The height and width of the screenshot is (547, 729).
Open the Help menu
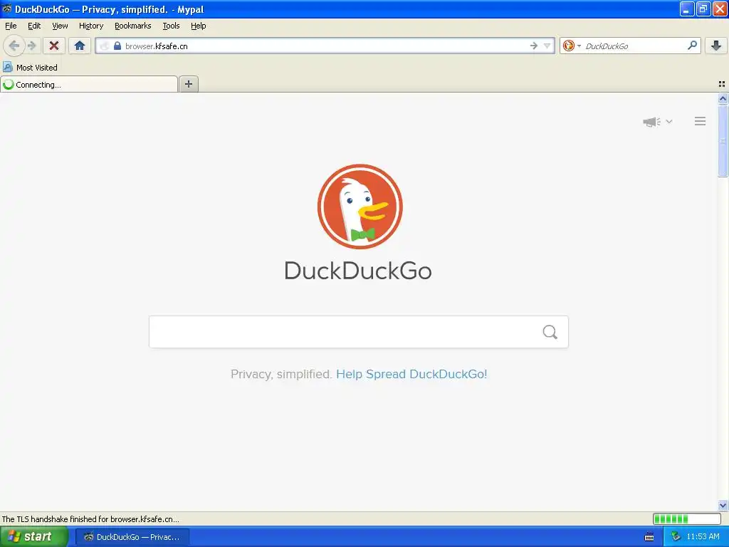(x=199, y=26)
